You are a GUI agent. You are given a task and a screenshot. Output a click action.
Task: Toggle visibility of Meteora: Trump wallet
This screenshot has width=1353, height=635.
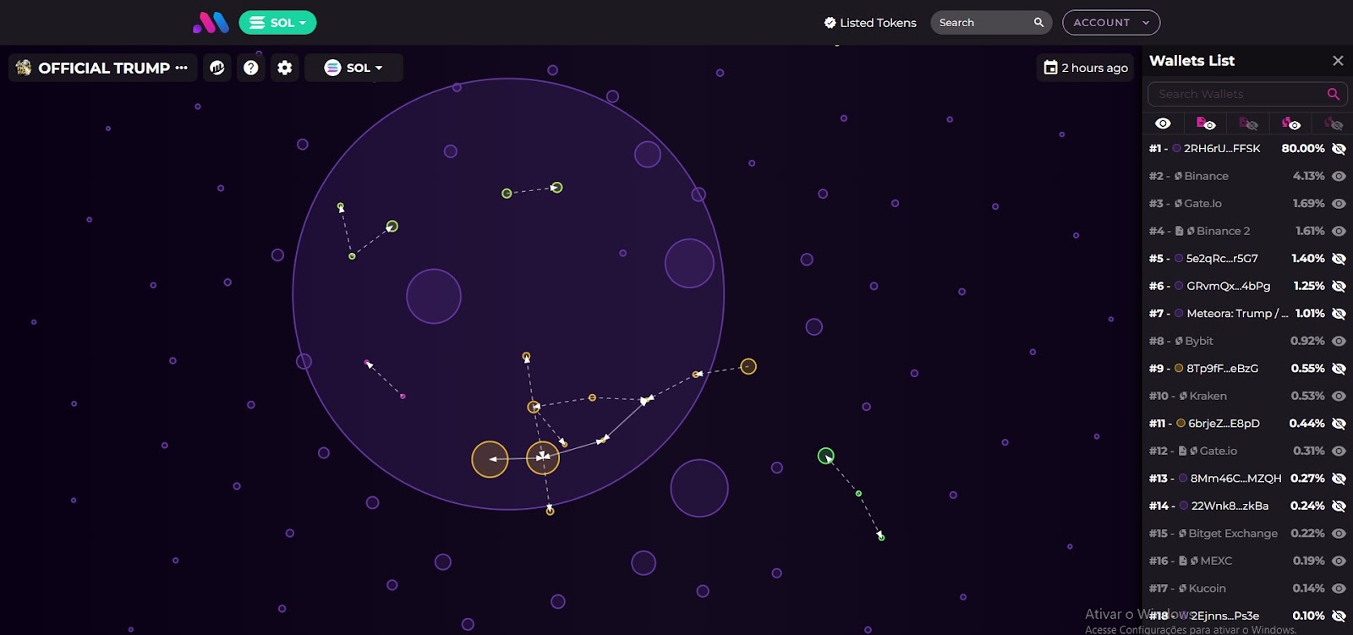pos(1339,314)
